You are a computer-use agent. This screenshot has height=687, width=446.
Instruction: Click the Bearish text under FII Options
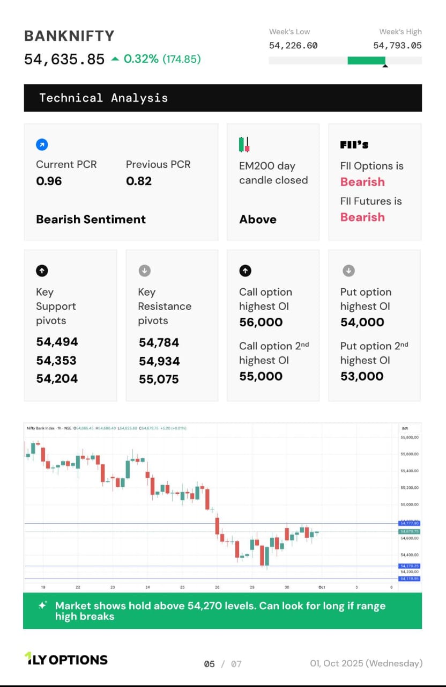click(x=362, y=182)
